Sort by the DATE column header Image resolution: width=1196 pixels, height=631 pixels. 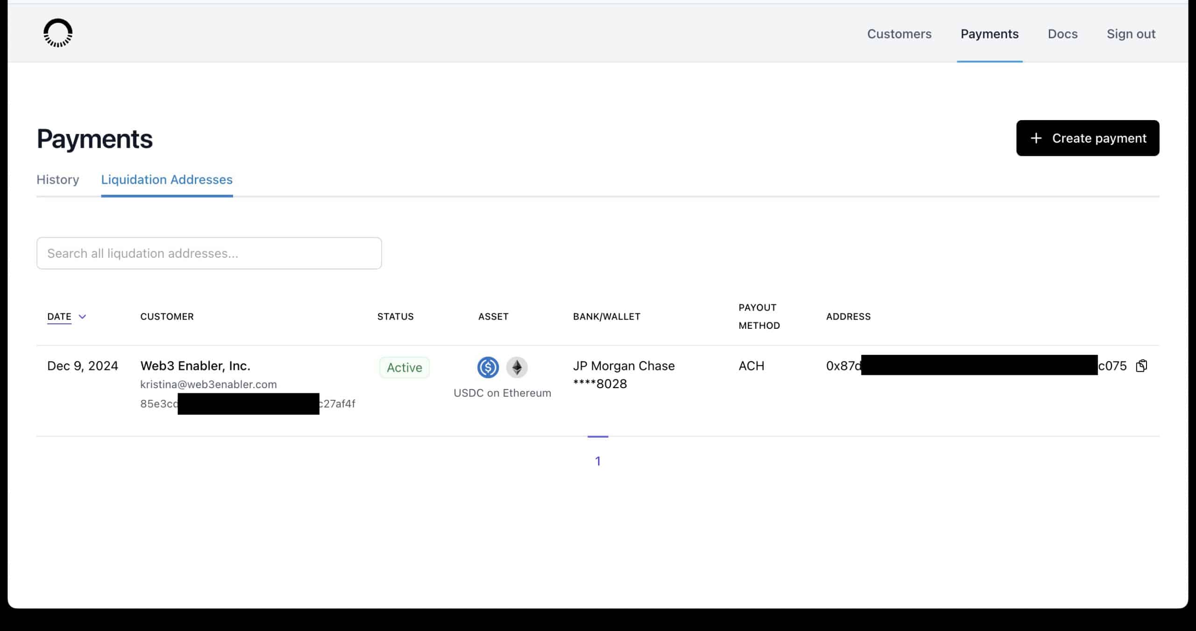tap(59, 317)
